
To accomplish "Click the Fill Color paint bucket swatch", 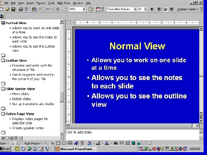I will click(x=89, y=143).
